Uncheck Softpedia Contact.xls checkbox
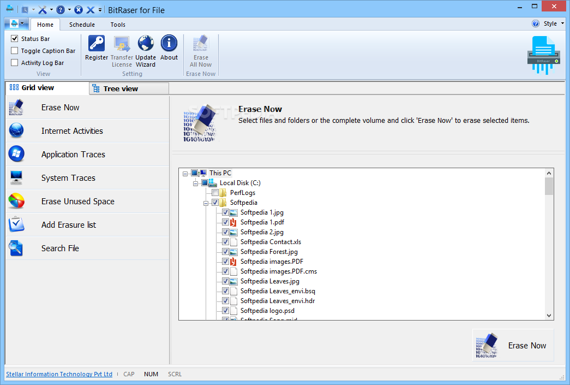Screen dimensions: 570x385 click(225, 242)
